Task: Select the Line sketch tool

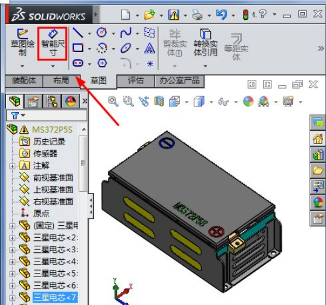Action: tap(78, 33)
